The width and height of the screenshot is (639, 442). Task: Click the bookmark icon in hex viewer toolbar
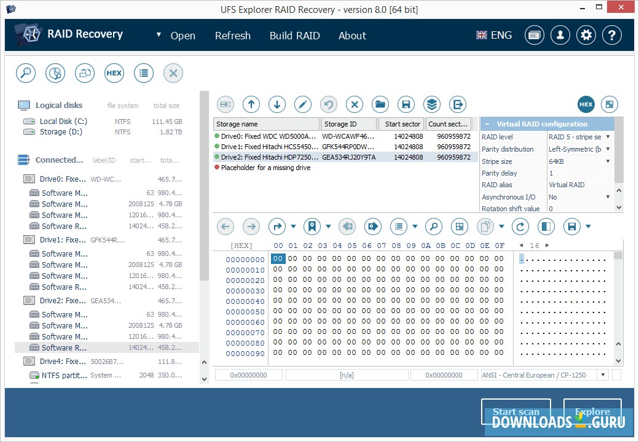(x=312, y=227)
